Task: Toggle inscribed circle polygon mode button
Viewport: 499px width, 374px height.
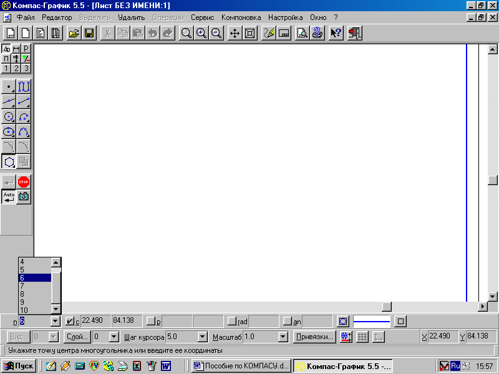Action: pyautogui.click(x=343, y=322)
